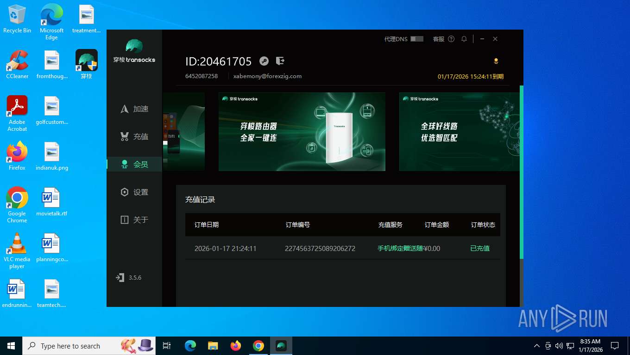Screen dimensions: 630x355
Task: Open the 加速 acceleration section
Action: (x=134, y=109)
